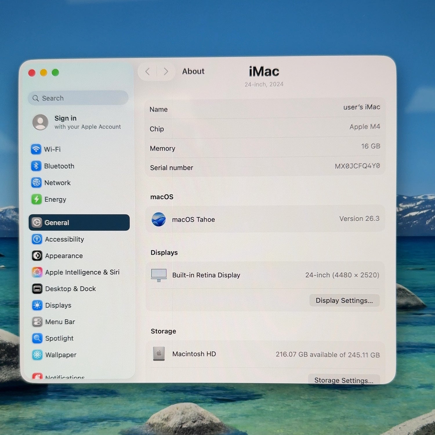Open the Displays sun icon

pyautogui.click(x=37, y=305)
